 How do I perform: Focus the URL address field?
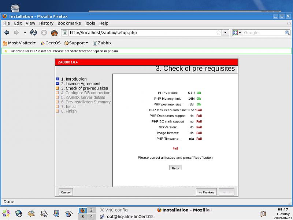[x=142, y=33]
